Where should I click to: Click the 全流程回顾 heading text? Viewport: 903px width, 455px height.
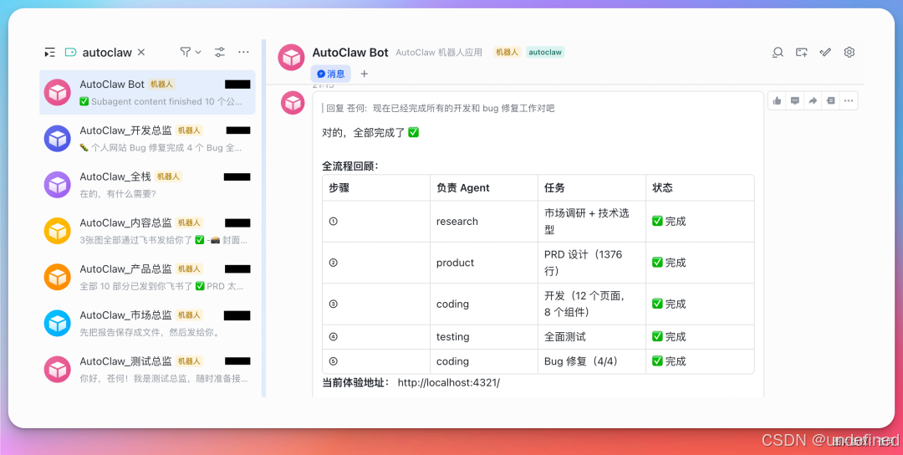[350, 166]
